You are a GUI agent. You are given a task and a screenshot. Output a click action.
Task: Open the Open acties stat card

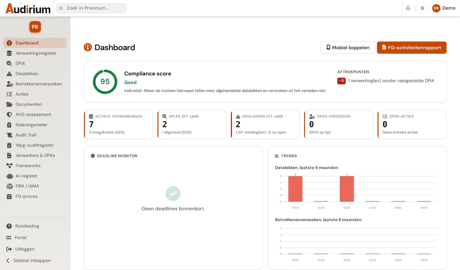tap(412, 124)
